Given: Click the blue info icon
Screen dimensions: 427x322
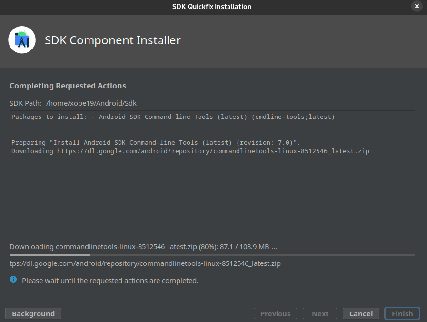Looking at the screenshot, I should click(13, 280).
